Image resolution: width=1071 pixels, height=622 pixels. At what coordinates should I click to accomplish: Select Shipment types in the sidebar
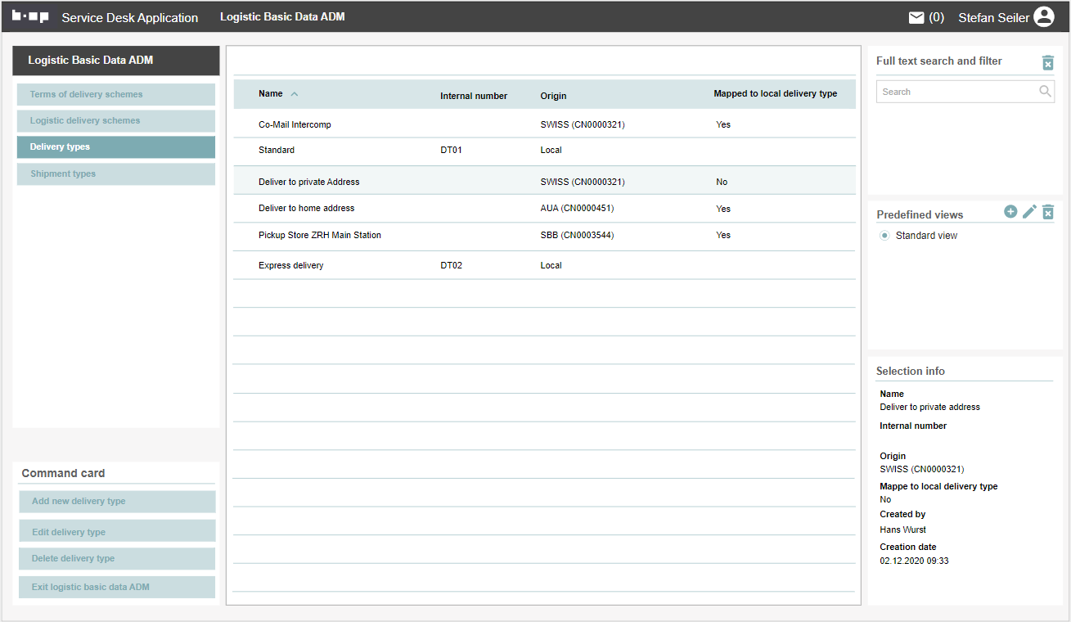click(x=116, y=174)
